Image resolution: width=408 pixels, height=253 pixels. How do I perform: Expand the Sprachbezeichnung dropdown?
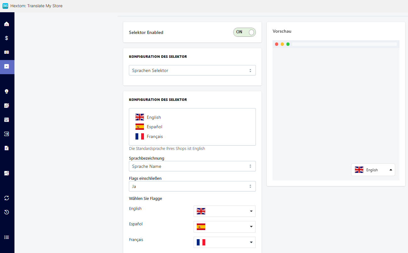point(192,166)
